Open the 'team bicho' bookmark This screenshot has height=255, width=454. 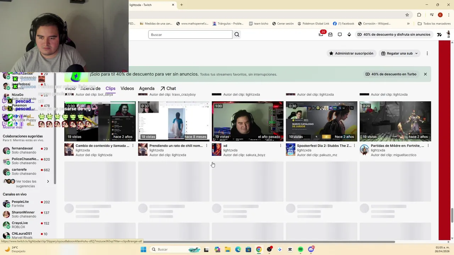[x=259, y=24]
